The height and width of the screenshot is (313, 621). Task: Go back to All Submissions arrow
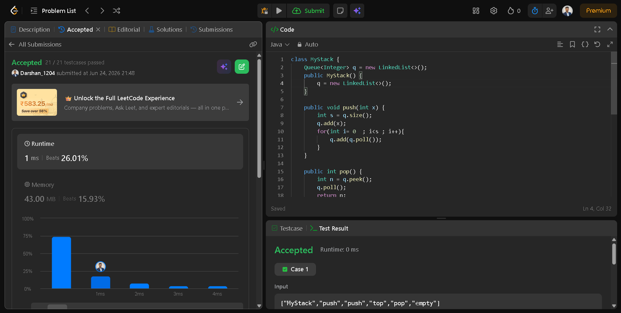pyautogui.click(x=12, y=44)
